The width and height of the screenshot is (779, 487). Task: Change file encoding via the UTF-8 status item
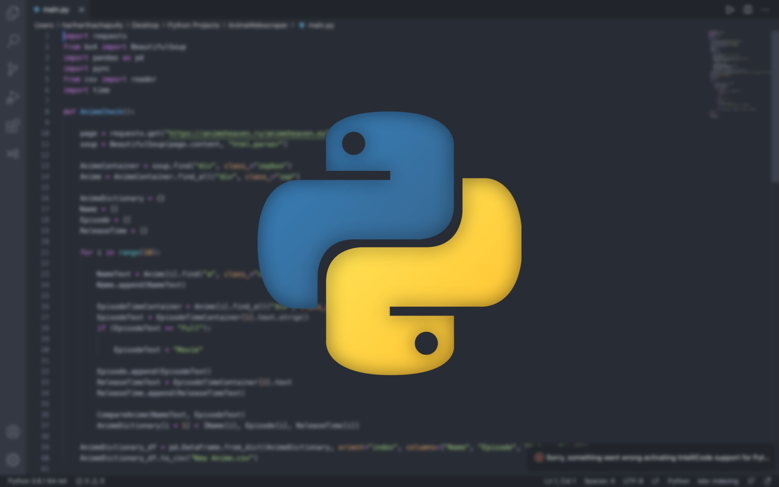(x=633, y=481)
